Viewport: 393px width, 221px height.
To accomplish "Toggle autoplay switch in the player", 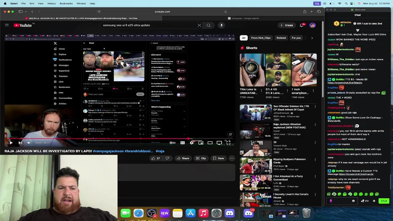I will tap(173, 143).
